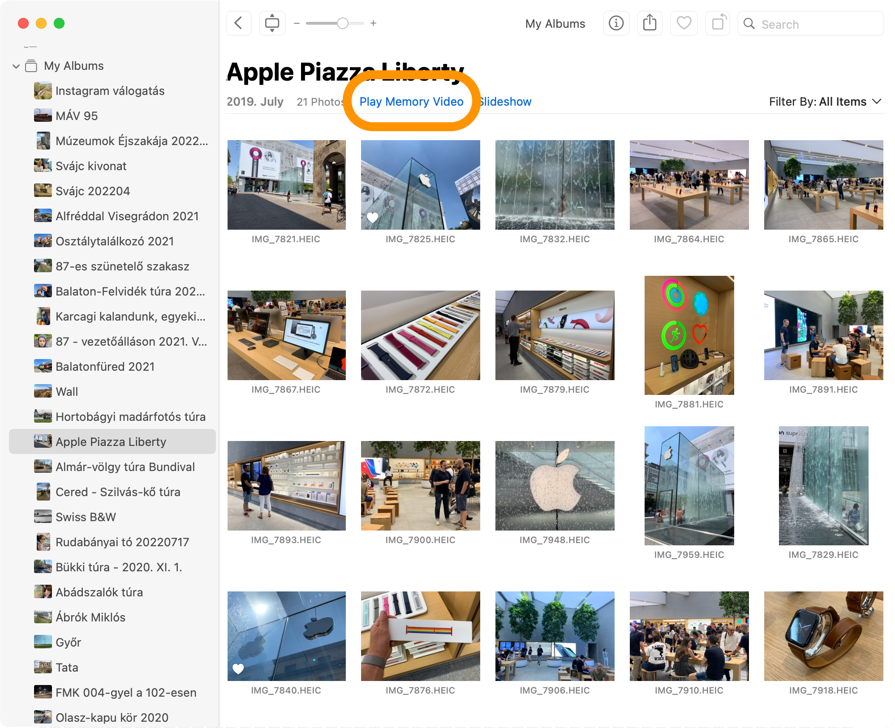Open the MÁV 95 album

(x=112, y=116)
